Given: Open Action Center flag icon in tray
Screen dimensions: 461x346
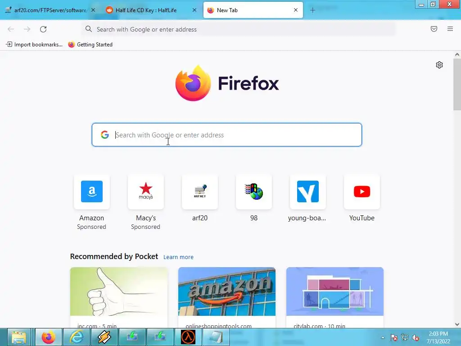Looking at the screenshot, I should point(393,337).
